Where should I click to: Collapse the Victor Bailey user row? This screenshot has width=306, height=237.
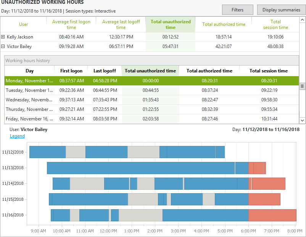(3, 46)
